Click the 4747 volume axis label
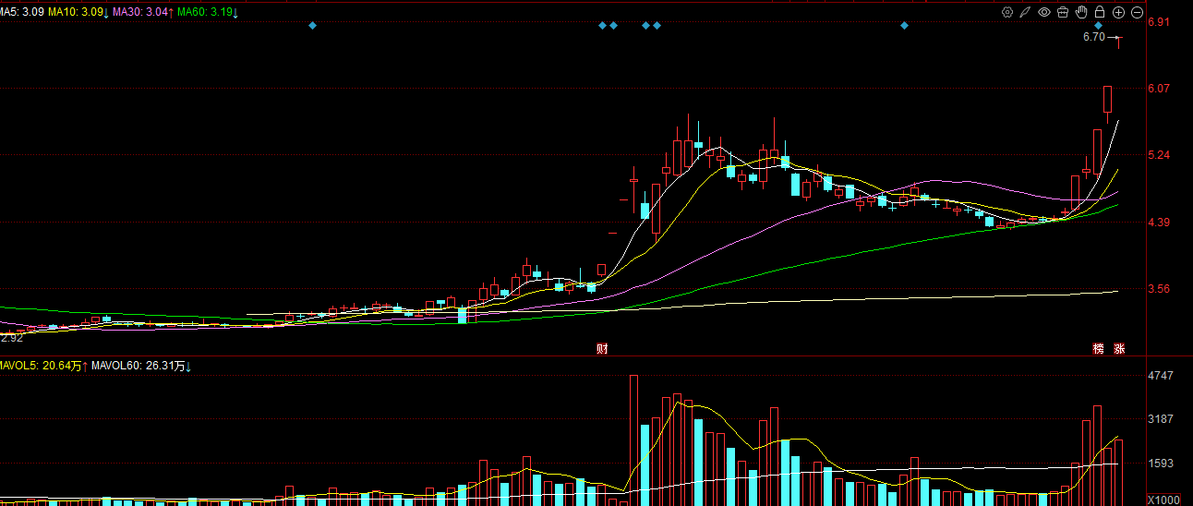This screenshot has height=506, width=1193. (1161, 376)
